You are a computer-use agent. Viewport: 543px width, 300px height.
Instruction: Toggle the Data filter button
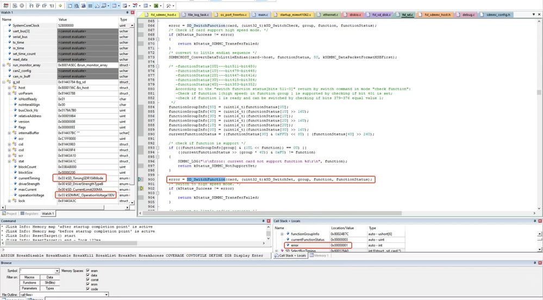(x=50, y=277)
